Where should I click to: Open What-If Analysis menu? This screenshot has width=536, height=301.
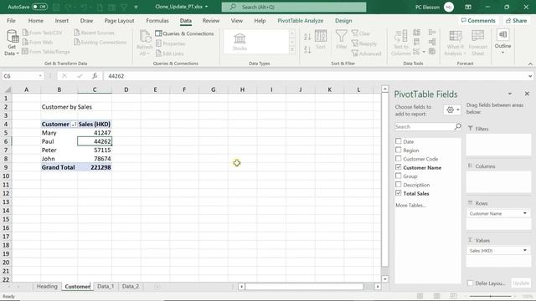(x=455, y=43)
